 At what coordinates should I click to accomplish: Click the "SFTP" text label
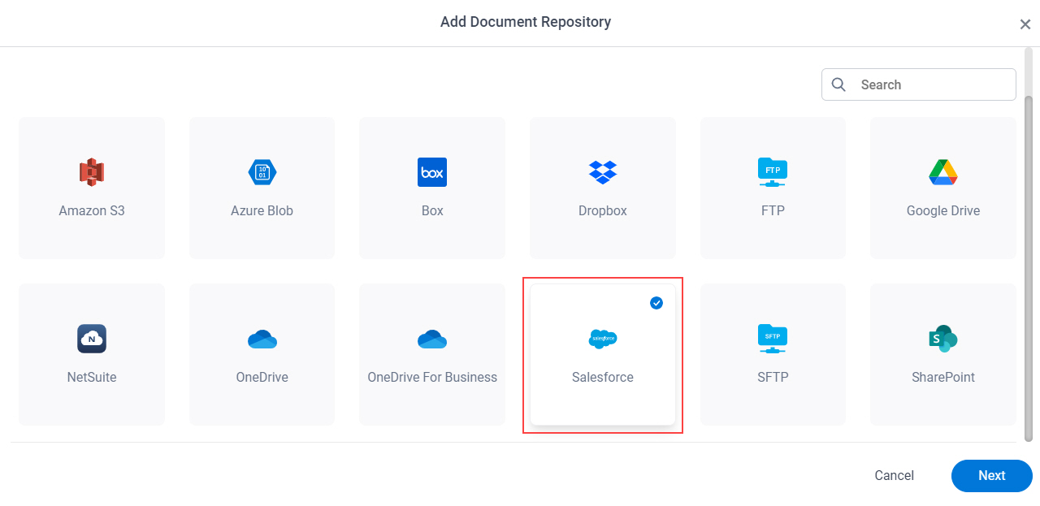click(773, 377)
